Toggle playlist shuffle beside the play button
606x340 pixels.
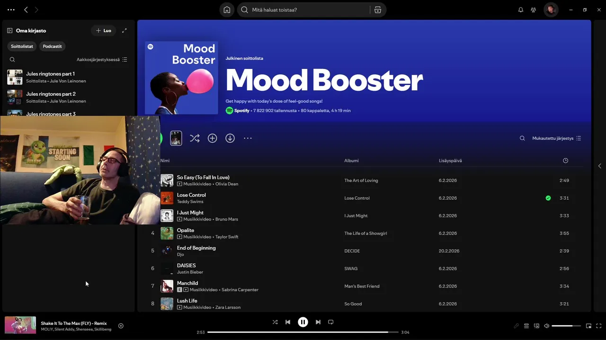[195, 138]
